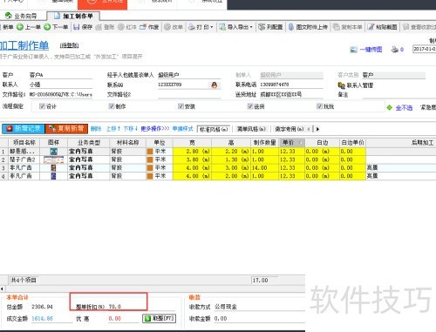Click the 图文附件上传 attachment upload icon
Image resolution: width=436 pixels, height=332 pixels.
(x=291, y=27)
